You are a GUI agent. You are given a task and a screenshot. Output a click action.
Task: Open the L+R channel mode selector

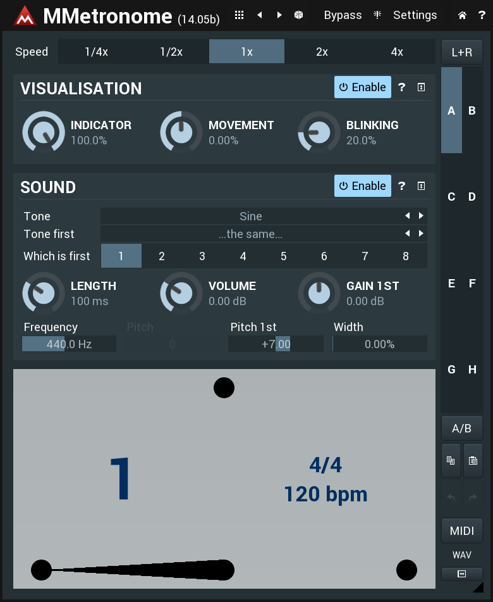[462, 52]
